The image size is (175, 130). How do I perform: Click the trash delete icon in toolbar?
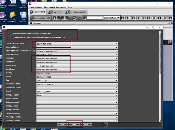pyautogui.click(x=54, y=18)
